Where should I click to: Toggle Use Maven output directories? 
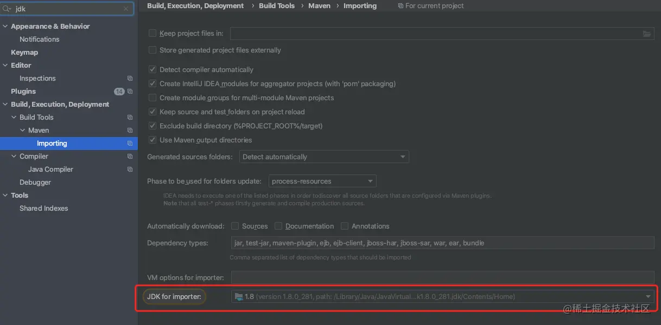click(x=152, y=140)
